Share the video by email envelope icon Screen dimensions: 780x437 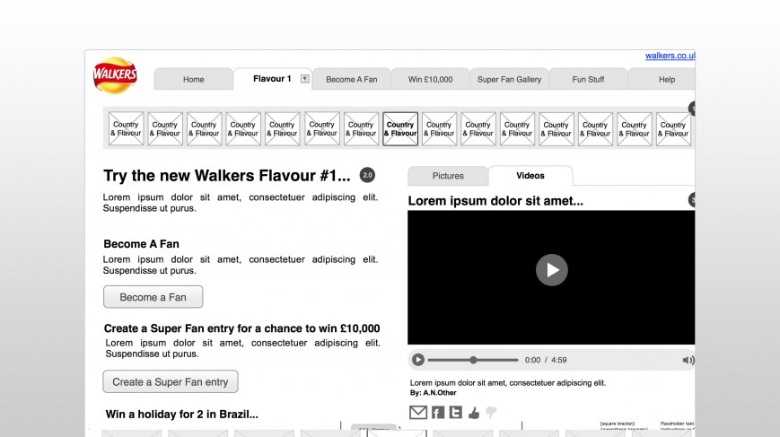(418, 412)
